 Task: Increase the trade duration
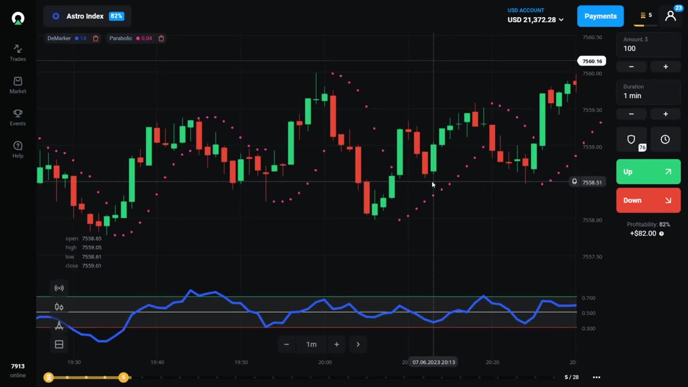click(x=665, y=114)
